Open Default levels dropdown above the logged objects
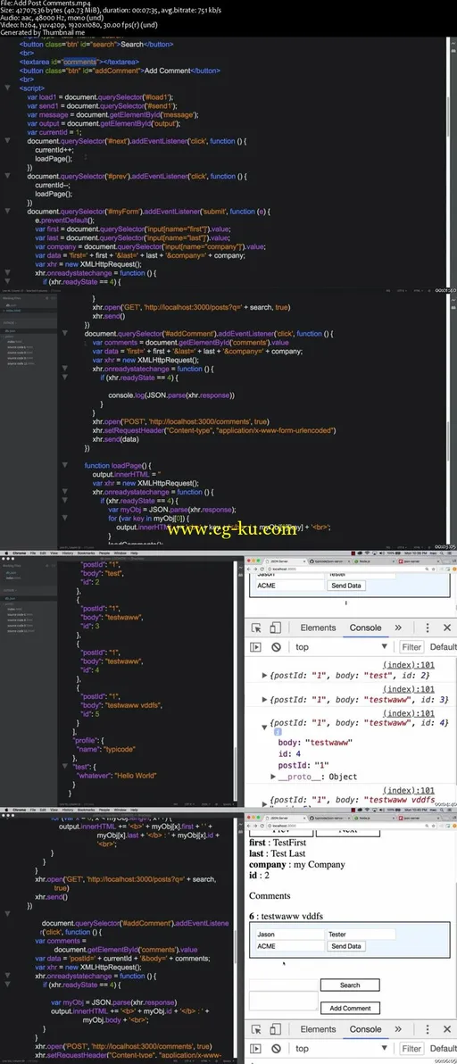The width and height of the screenshot is (457, 1064). tap(443, 646)
